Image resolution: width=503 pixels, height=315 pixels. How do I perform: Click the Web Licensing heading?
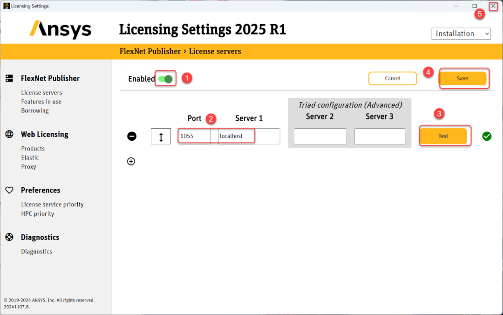[x=45, y=134]
